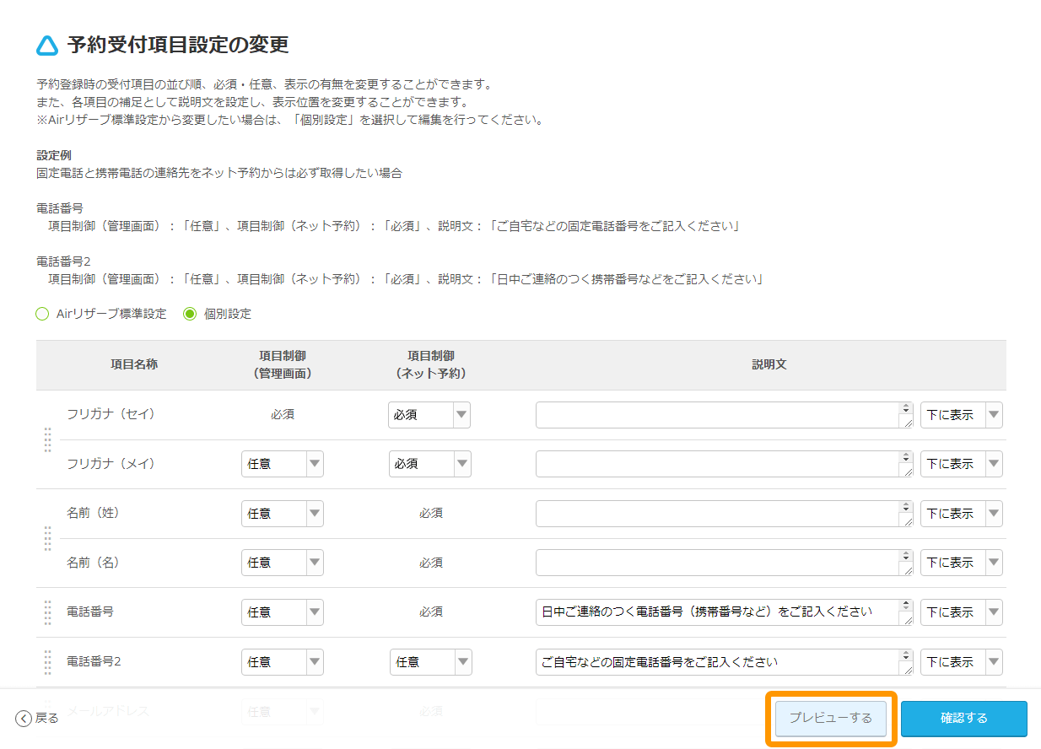1041x749 pixels.
Task: Click drag handle beside 名前（姓）row
Action: click(47, 538)
